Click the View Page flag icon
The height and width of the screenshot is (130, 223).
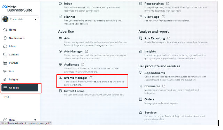(x=141, y=17)
